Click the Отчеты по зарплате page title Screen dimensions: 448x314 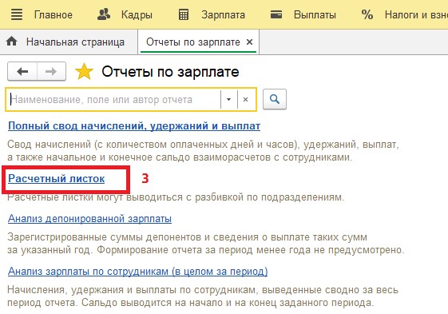point(170,71)
